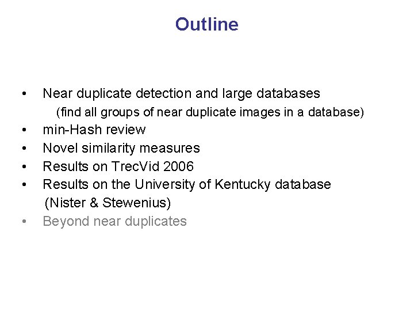Click the bullet before "Novel similarity measures"

(x=22, y=149)
